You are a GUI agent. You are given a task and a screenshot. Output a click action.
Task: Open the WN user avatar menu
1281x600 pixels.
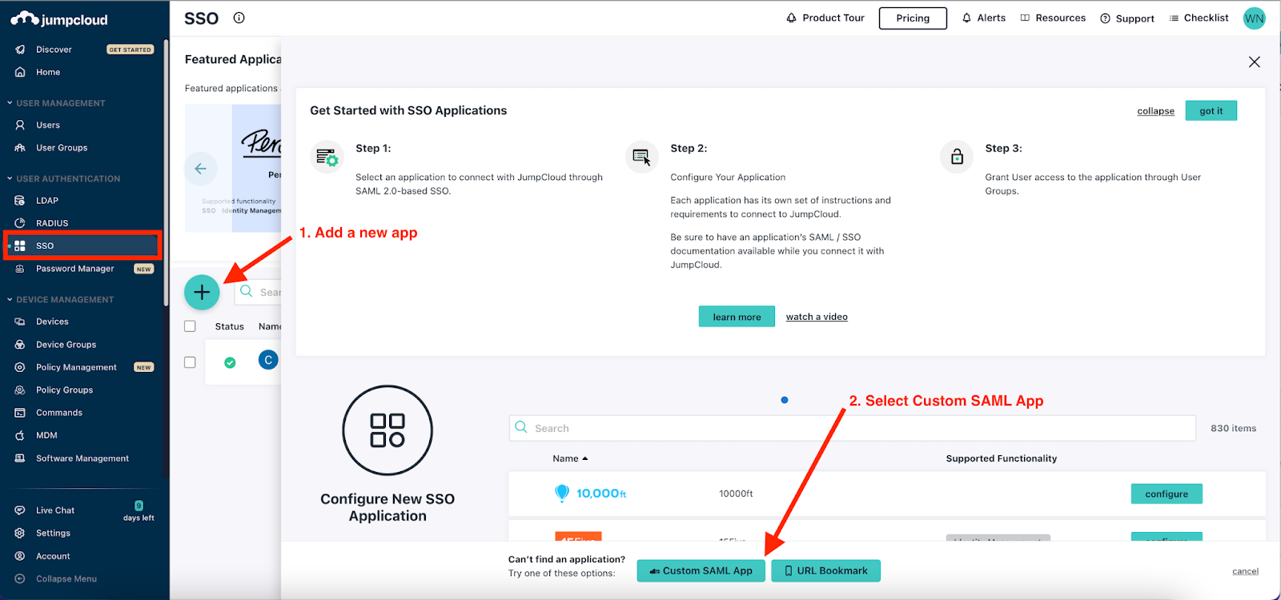click(x=1254, y=18)
